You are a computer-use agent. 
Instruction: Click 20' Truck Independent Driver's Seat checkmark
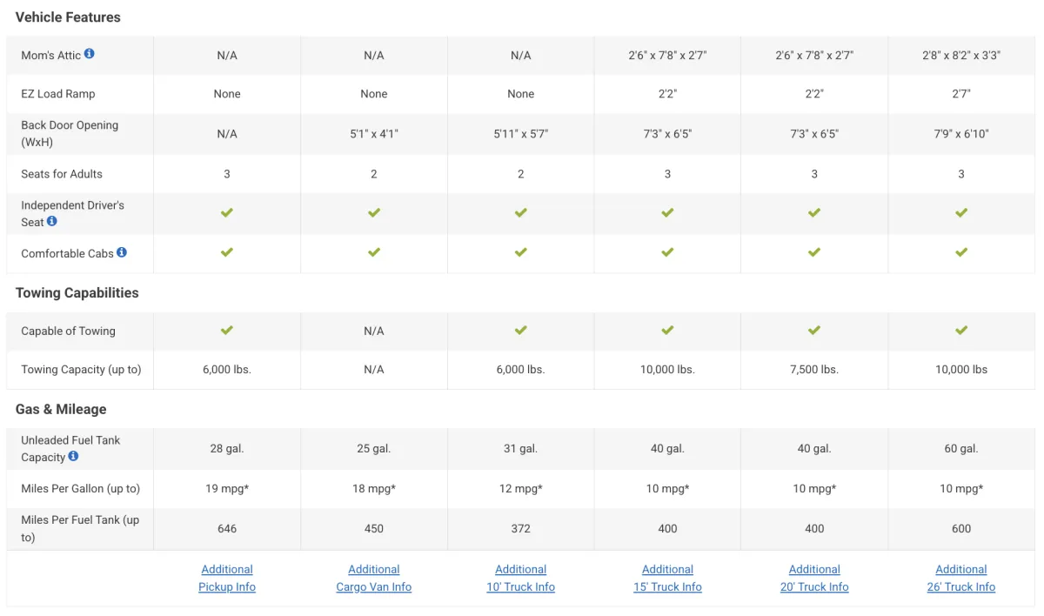(814, 212)
